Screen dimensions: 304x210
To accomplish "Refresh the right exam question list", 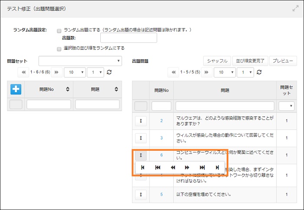I will tap(259, 72).
